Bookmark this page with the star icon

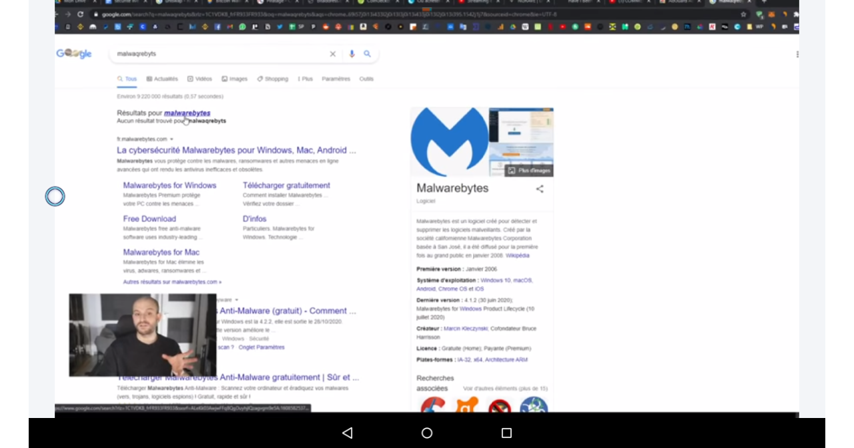743,14
